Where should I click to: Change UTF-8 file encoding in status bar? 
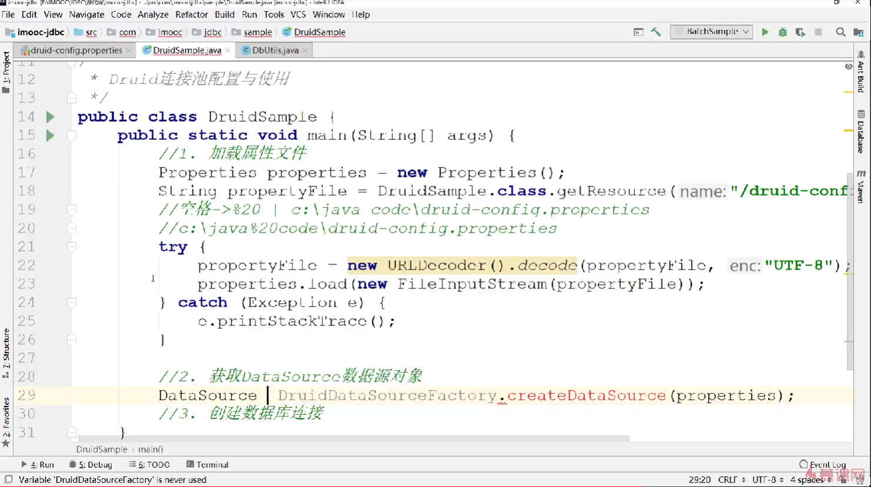(x=767, y=479)
